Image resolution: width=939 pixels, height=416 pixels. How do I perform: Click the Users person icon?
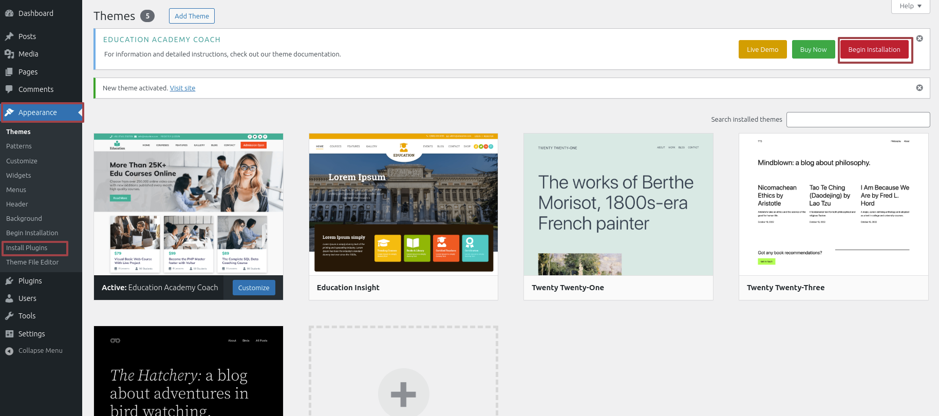pos(9,298)
